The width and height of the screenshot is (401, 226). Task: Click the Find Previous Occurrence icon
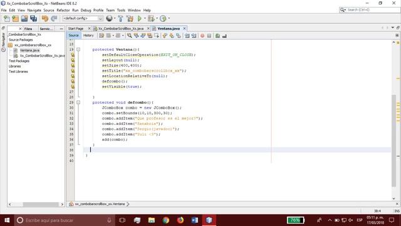click(x=137, y=36)
